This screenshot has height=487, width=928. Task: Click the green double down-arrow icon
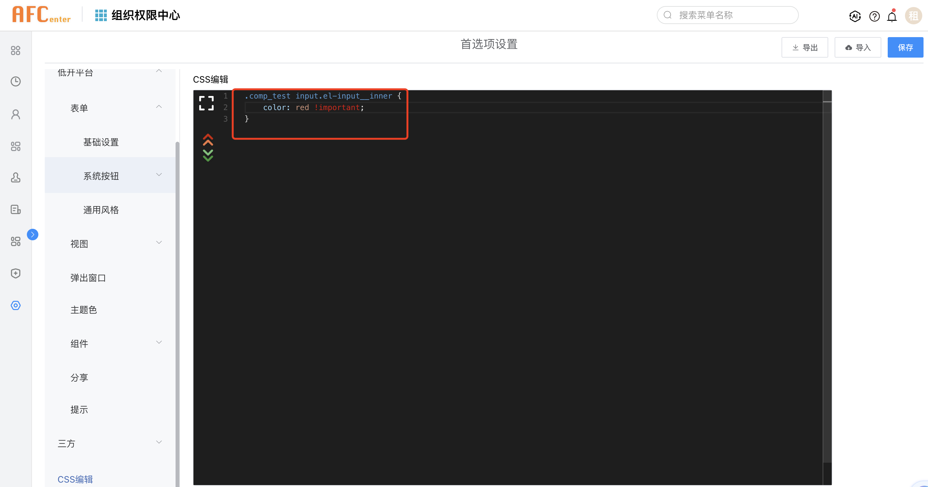pyautogui.click(x=208, y=156)
